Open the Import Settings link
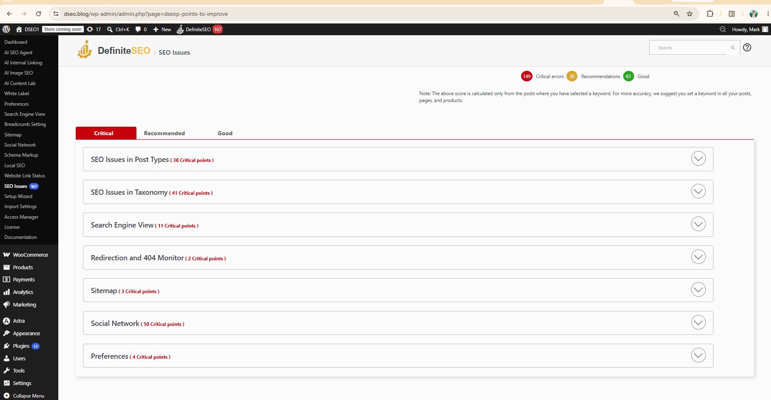Screen dimensions: 771x400 pyautogui.click(x=20, y=206)
